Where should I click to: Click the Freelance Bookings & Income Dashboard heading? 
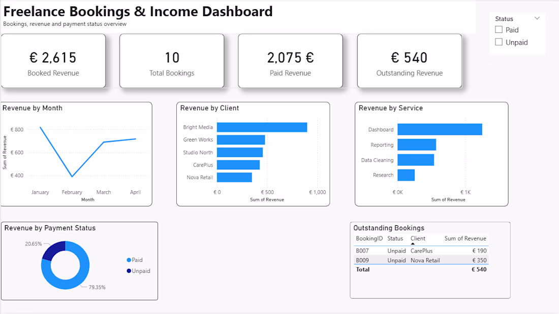(x=138, y=11)
